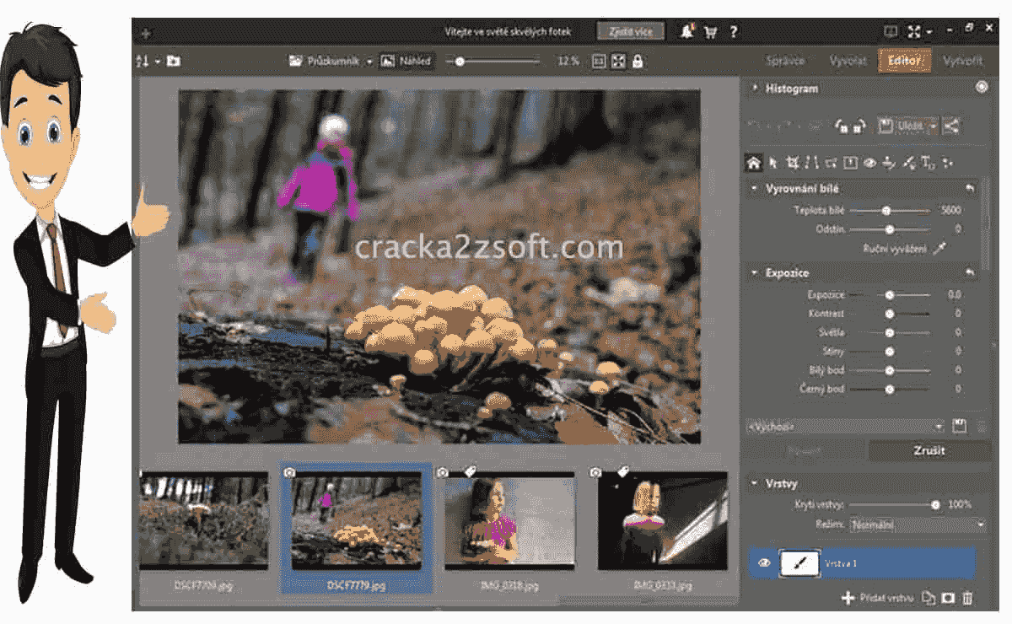Collapse the Expozice section
Viewport: 1012px width, 624px height.
pos(755,273)
